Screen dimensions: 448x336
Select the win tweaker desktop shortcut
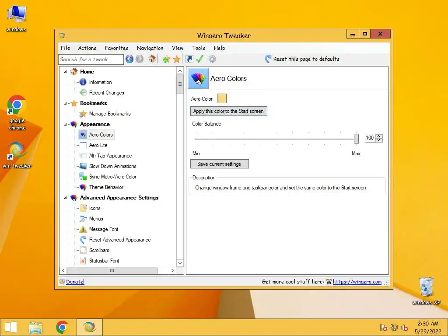pos(17,155)
